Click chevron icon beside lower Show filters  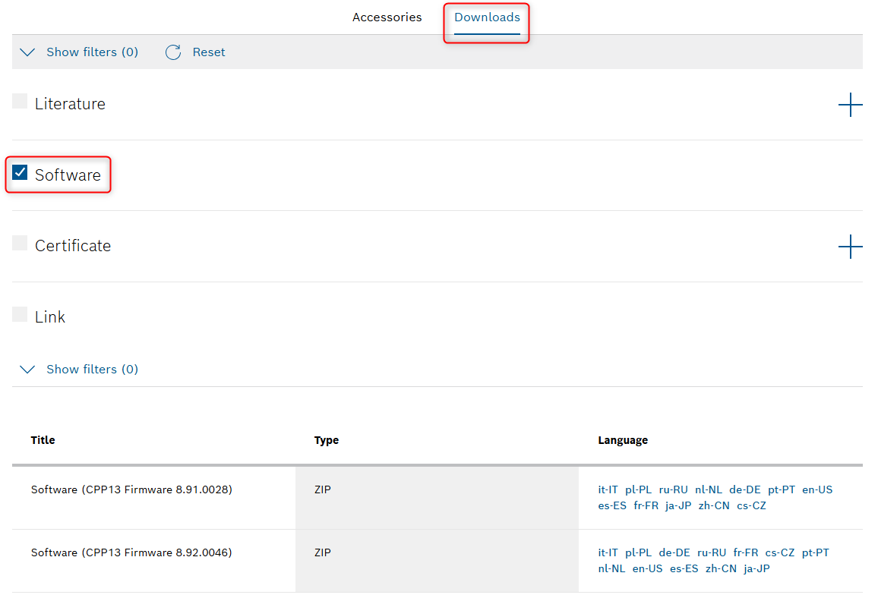[27, 370]
